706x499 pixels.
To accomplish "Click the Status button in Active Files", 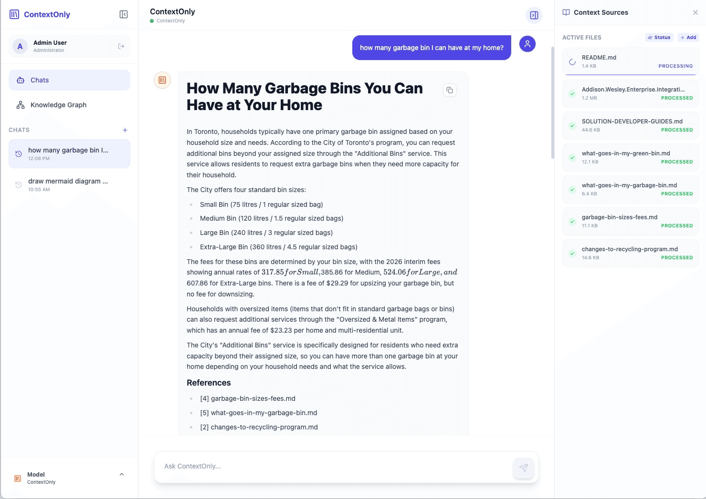I will click(659, 37).
